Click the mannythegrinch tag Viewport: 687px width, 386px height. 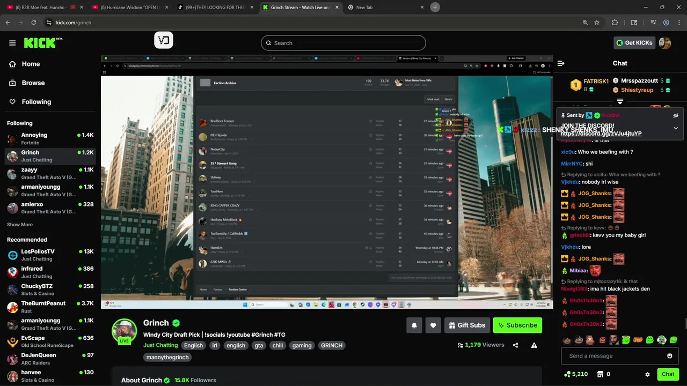tap(167, 357)
